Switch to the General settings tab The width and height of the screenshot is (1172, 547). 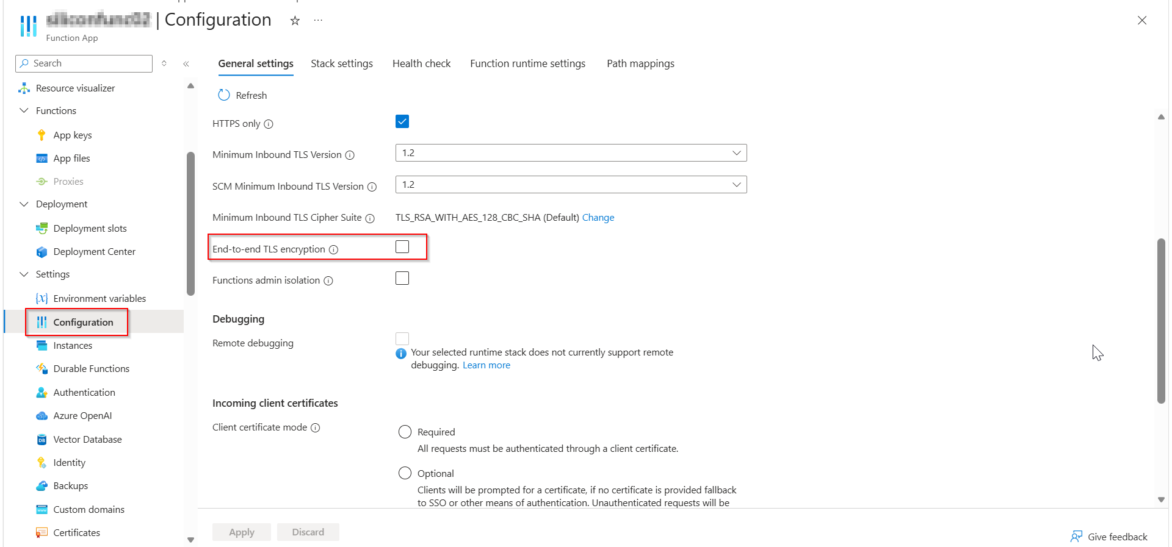pyautogui.click(x=256, y=63)
